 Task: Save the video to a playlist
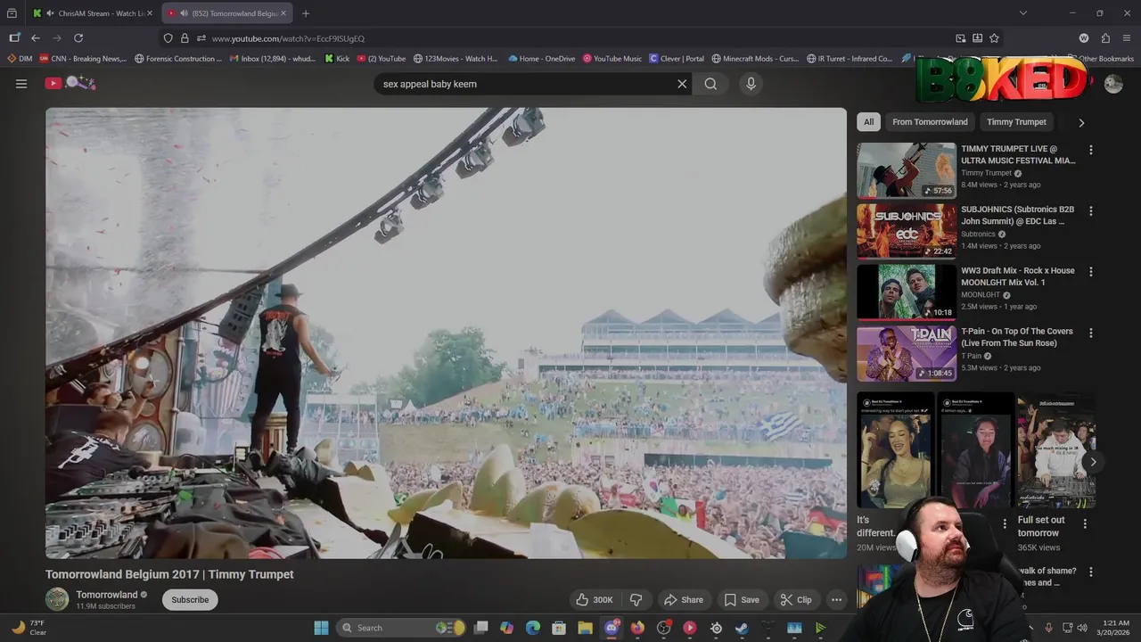coord(742,600)
